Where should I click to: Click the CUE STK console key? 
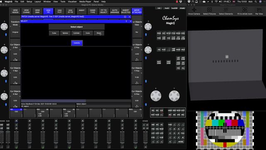pyautogui.click(x=164, y=38)
